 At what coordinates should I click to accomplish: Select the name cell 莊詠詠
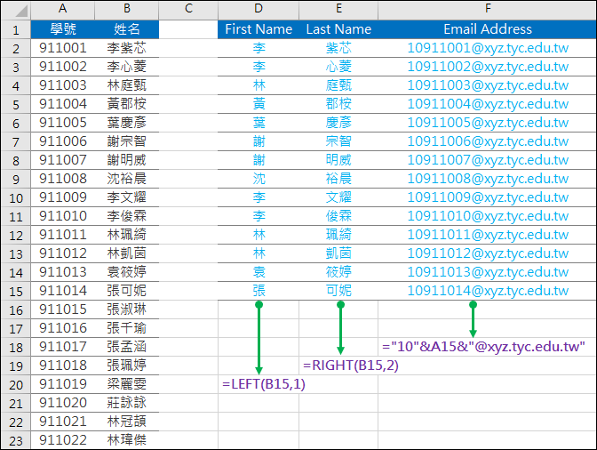tap(127, 403)
